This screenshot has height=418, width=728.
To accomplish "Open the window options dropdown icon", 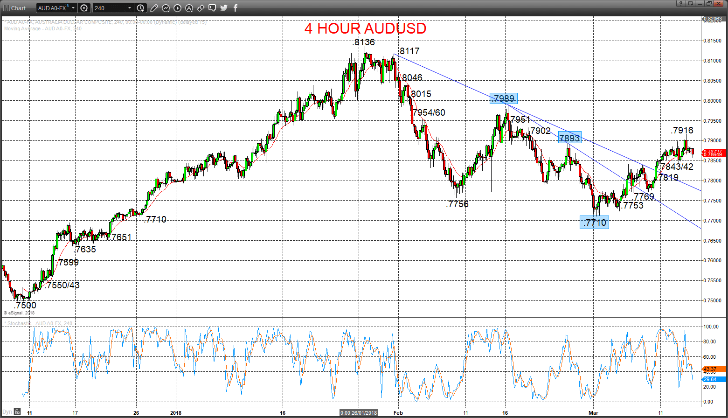I will 689,3.
